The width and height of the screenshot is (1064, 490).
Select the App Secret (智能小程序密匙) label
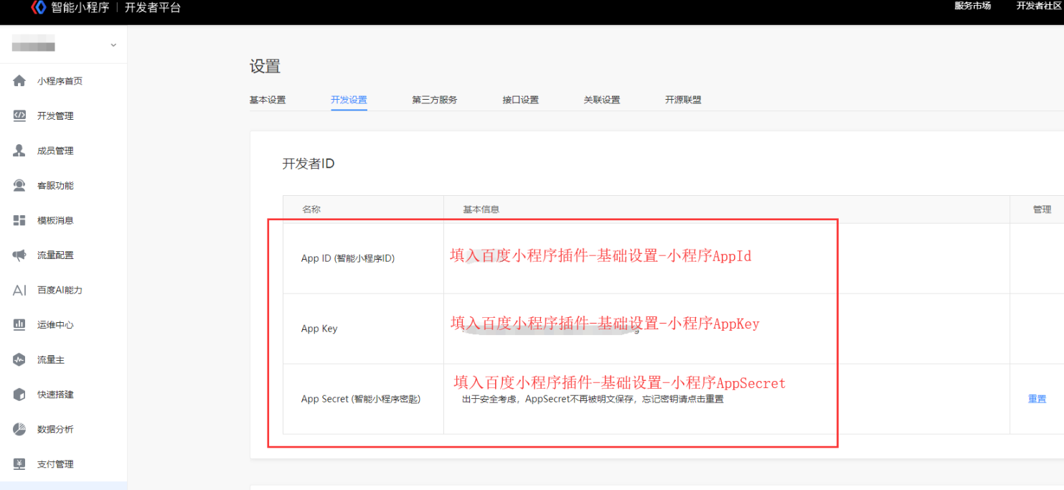coord(361,399)
